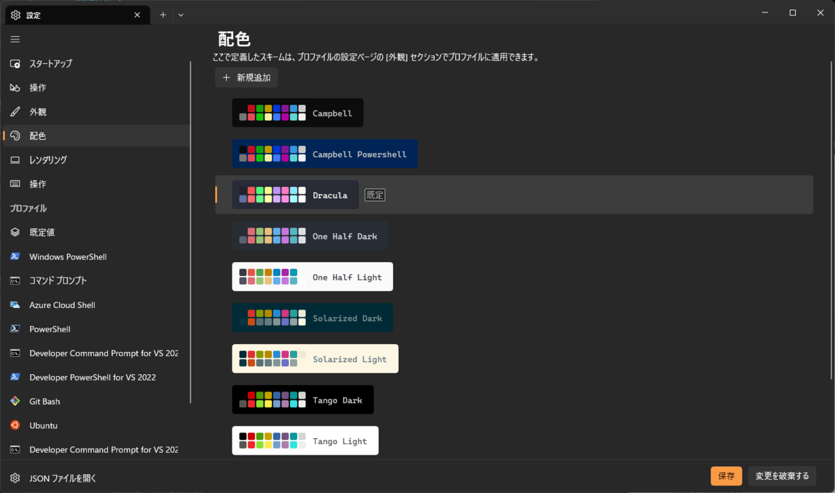Click the plus icon to open new tab

tap(163, 15)
